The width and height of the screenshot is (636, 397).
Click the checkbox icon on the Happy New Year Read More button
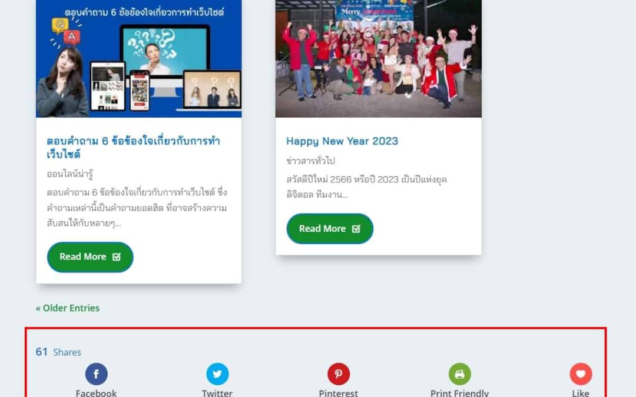pos(356,229)
